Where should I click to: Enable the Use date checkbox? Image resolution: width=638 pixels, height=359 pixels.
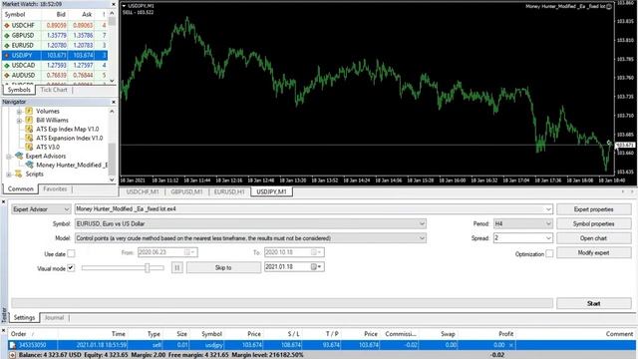(x=71, y=253)
